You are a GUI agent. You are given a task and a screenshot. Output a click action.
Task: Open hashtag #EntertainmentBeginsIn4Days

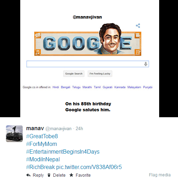pos(63,152)
